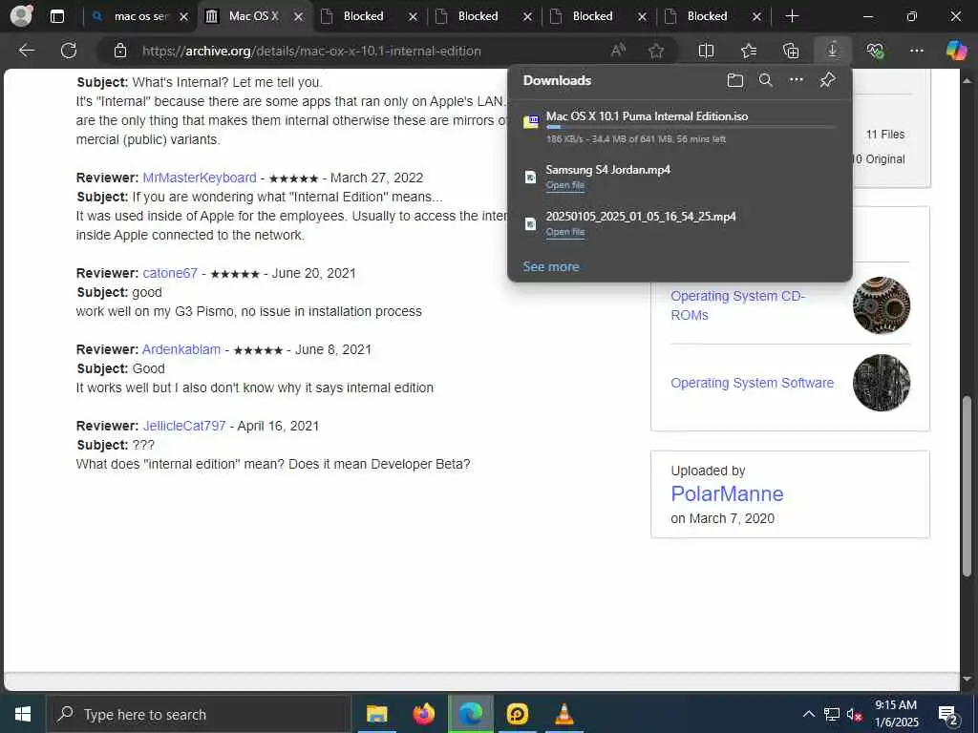This screenshot has width=978, height=733.
Task: View site info via the lock icon
Action: (x=120, y=51)
